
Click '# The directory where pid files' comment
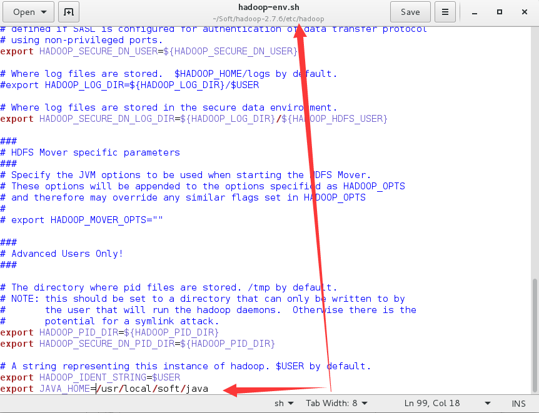coord(169,287)
